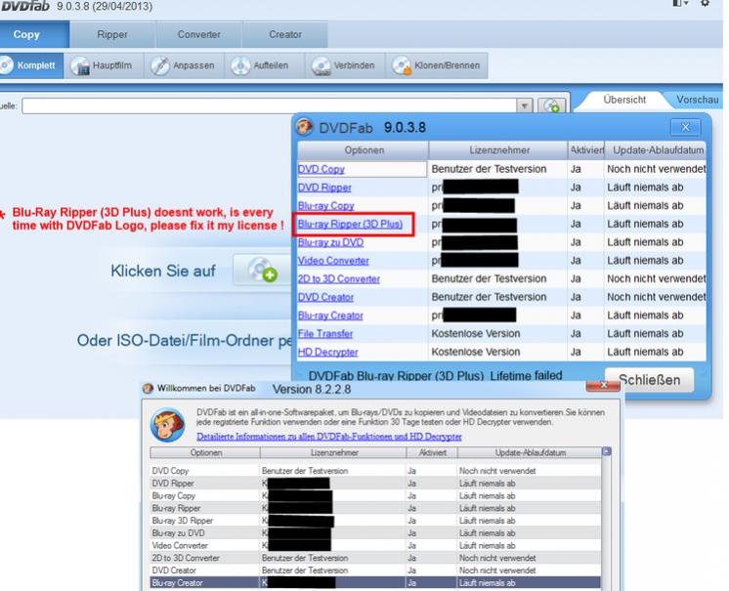Close the DVDFab 9.0.3.8 dialog
This screenshot has height=591, width=729.
coord(685,127)
